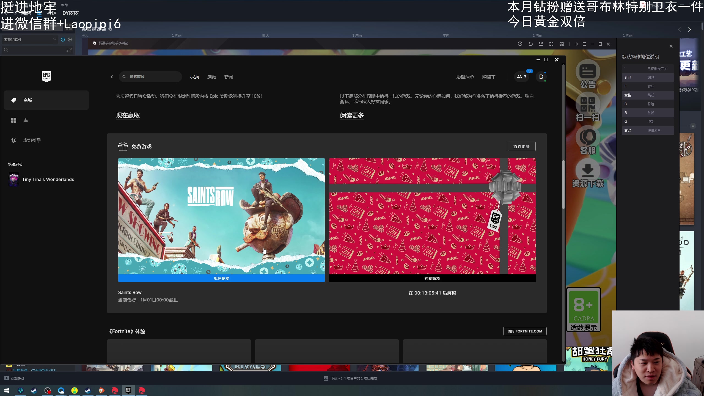Open the Saints Row free game thumbnail

tap(221, 216)
